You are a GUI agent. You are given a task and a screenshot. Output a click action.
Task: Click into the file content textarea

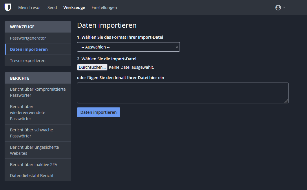click(x=182, y=93)
